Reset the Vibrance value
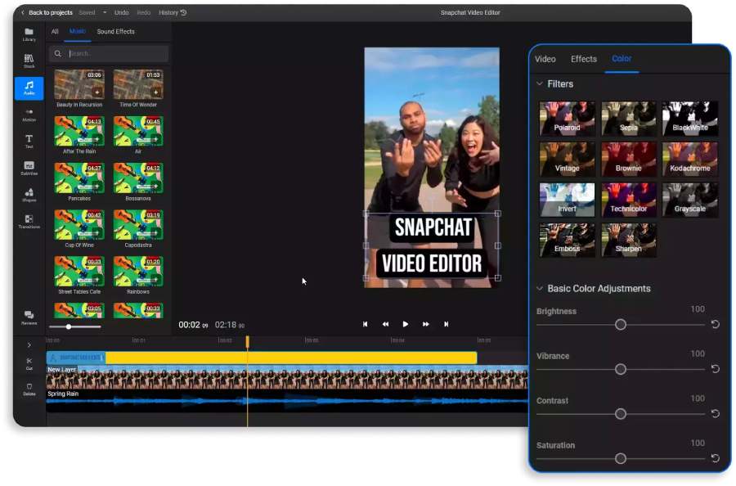 [x=715, y=369]
